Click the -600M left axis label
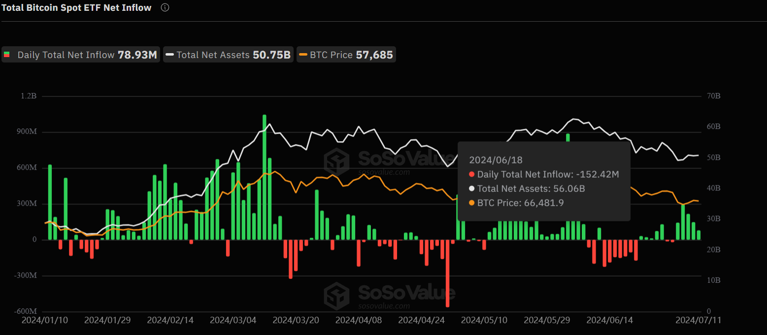Image resolution: width=767 pixels, height=335 pixels. [x=25, y=312]
